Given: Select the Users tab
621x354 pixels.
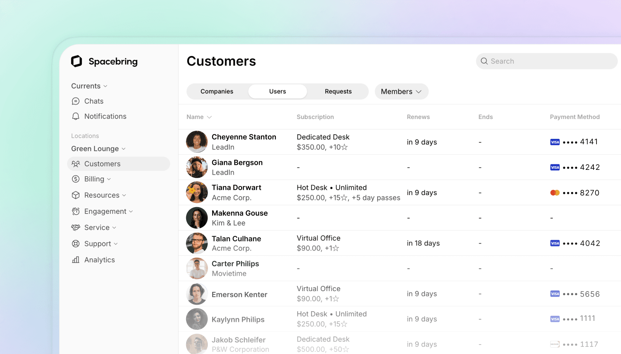Looking at the screenshot, I should [277, 92].
